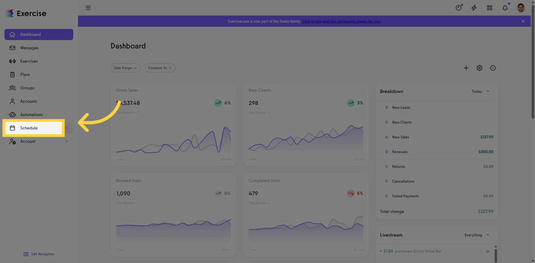Click the clock history icon top right
The height and width of the screenshot is (263, 535).
[x=458, y=7]
